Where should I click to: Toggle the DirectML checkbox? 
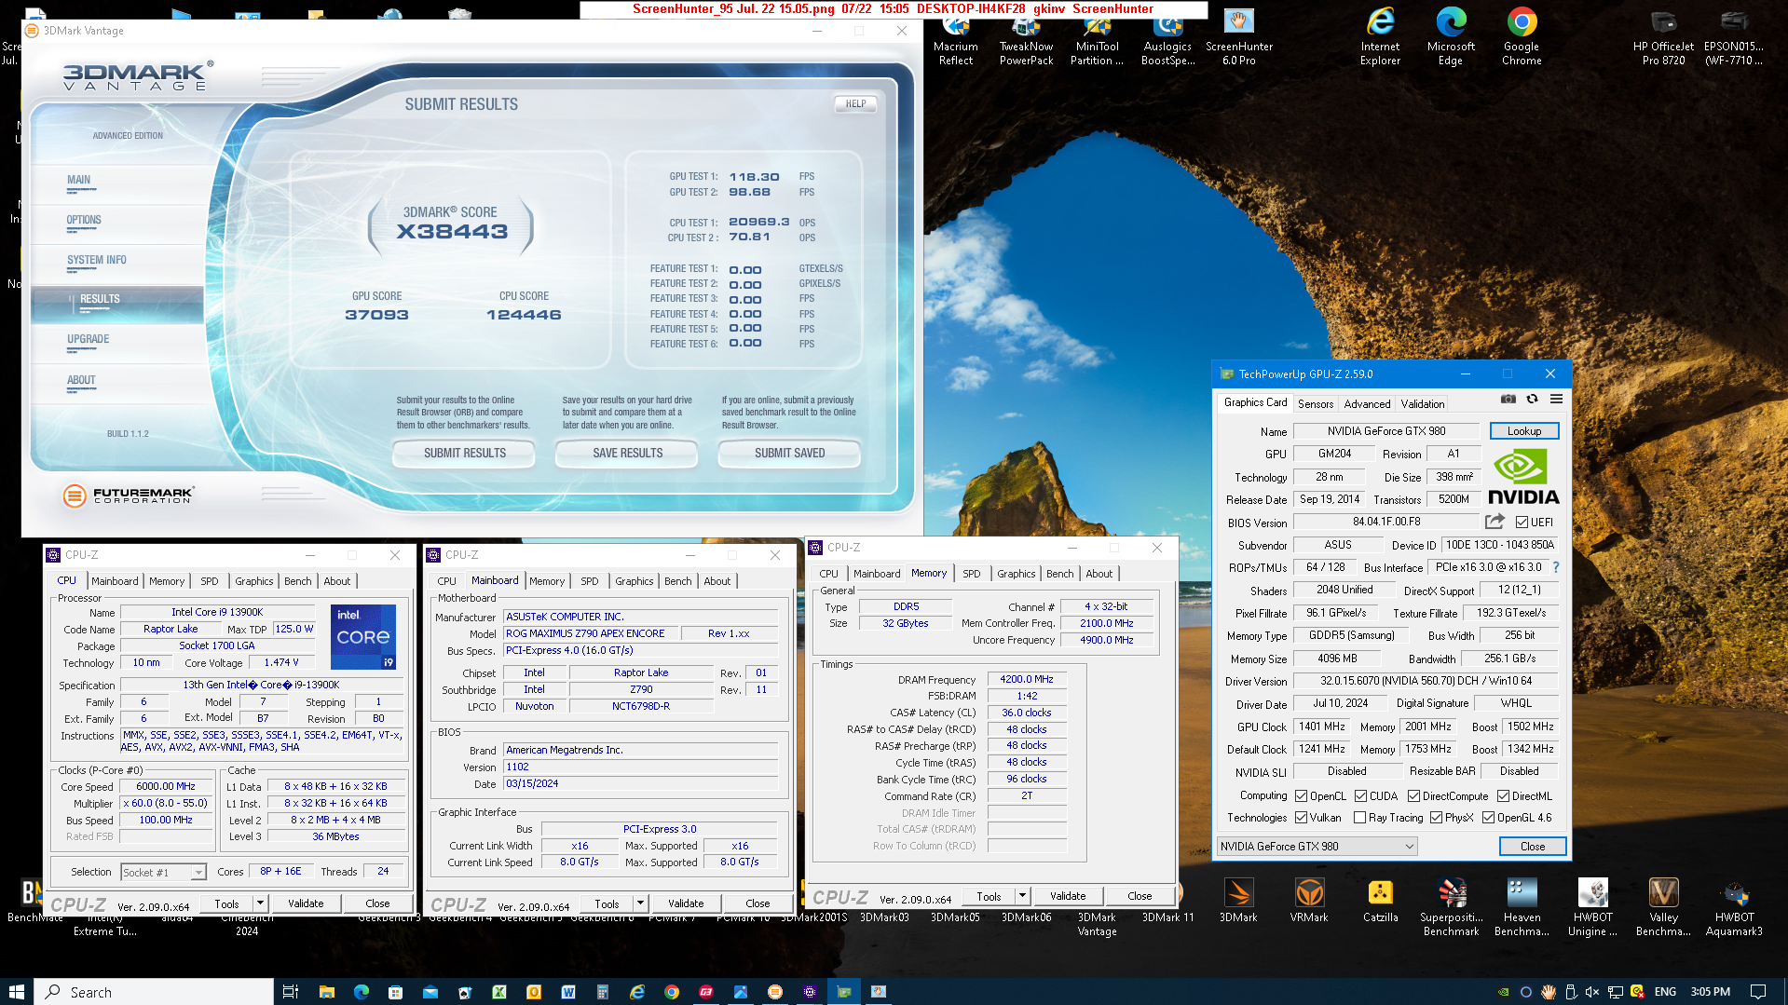point(1503,796)
